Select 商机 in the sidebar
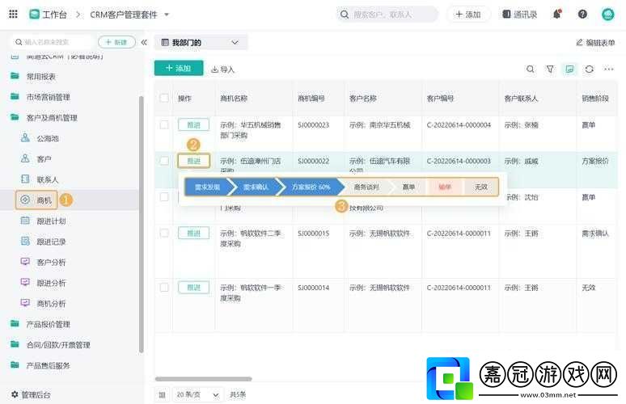 (x=36, y=200)
